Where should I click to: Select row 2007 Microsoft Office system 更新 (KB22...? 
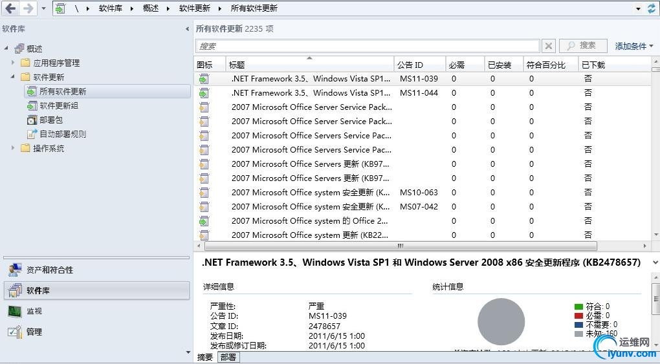click(x=423, y=235)
